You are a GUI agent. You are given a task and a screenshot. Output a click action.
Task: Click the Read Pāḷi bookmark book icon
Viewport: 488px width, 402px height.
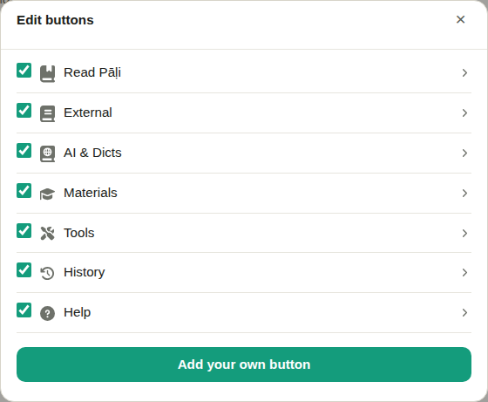(47, 73)
